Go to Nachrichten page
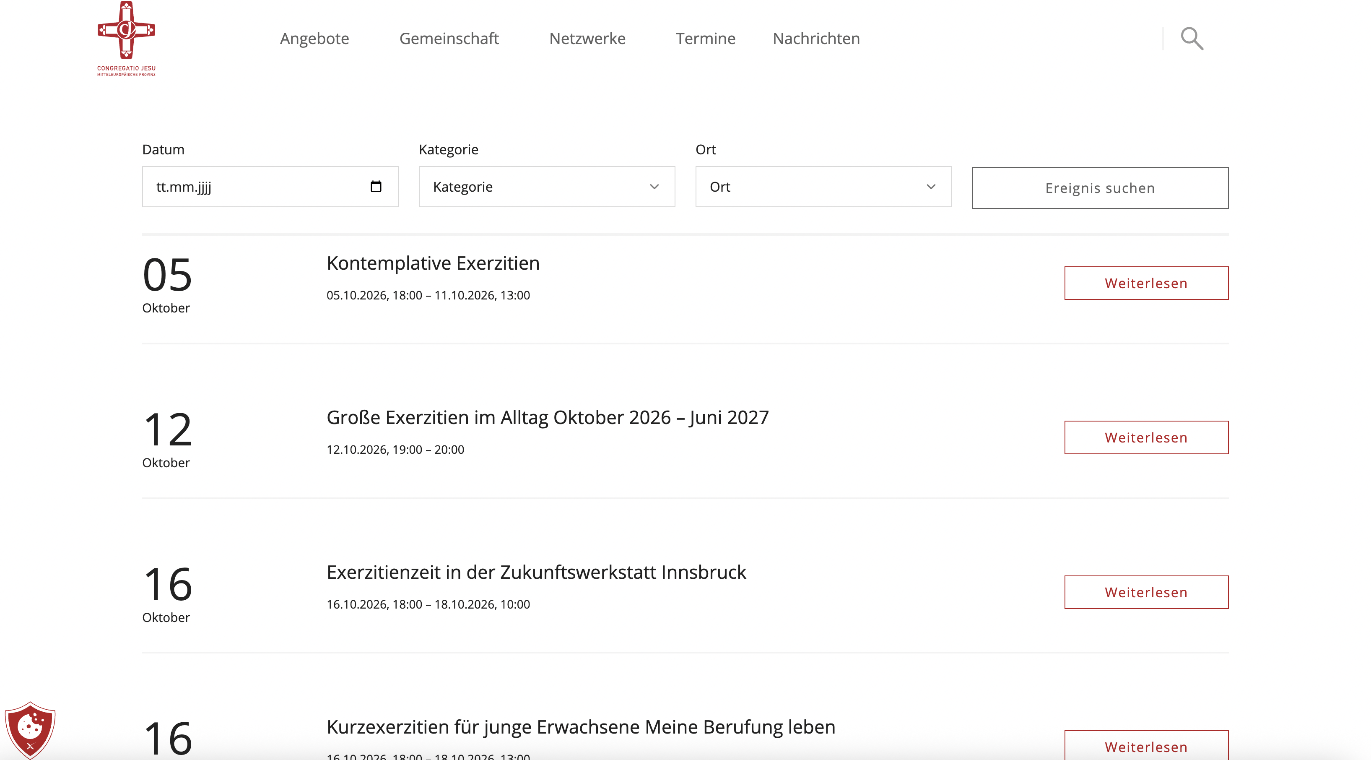1371x760 pixels. click(x=816, y=38)
